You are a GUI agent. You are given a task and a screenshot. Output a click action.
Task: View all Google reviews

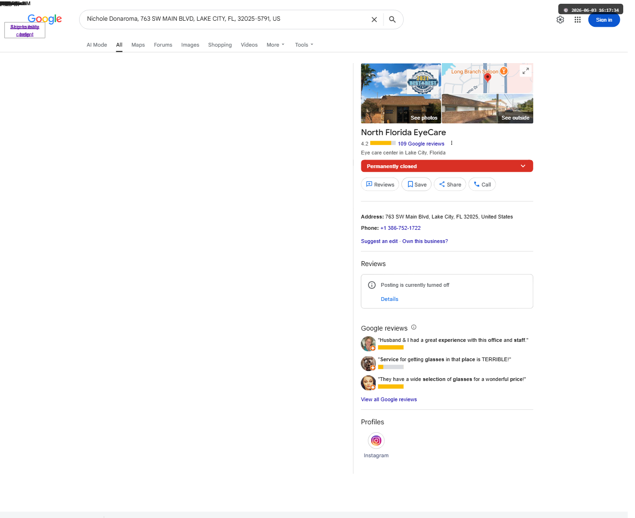[x=389, y=399]
